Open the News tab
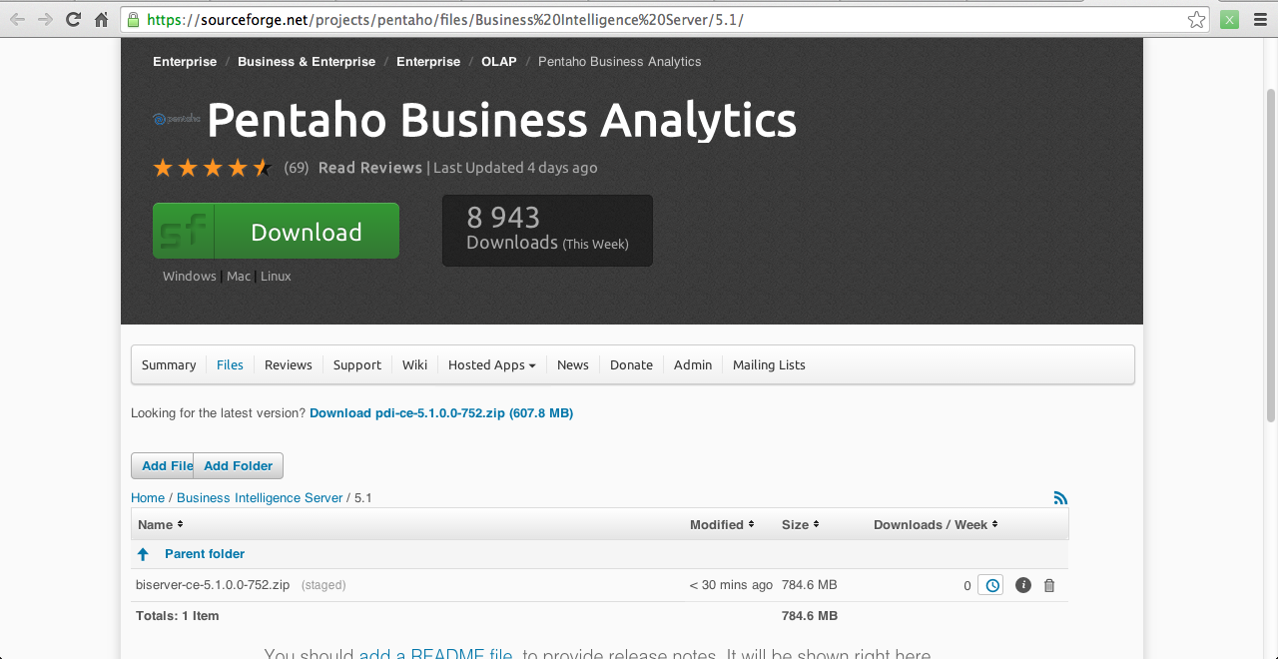Screen dimensions: 1278x659 click(573, 364)
